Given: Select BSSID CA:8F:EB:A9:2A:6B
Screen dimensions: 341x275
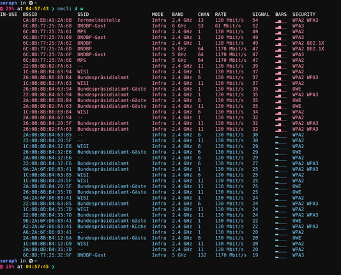Looking at the screenshot, I should pos(47,20).
